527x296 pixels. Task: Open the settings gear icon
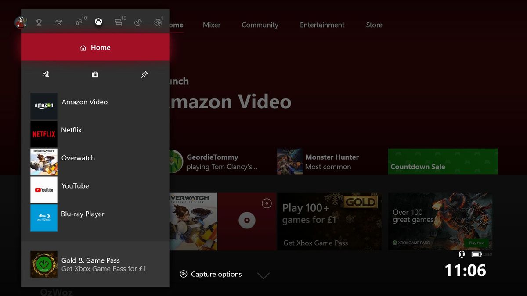[x=157, y=21]
